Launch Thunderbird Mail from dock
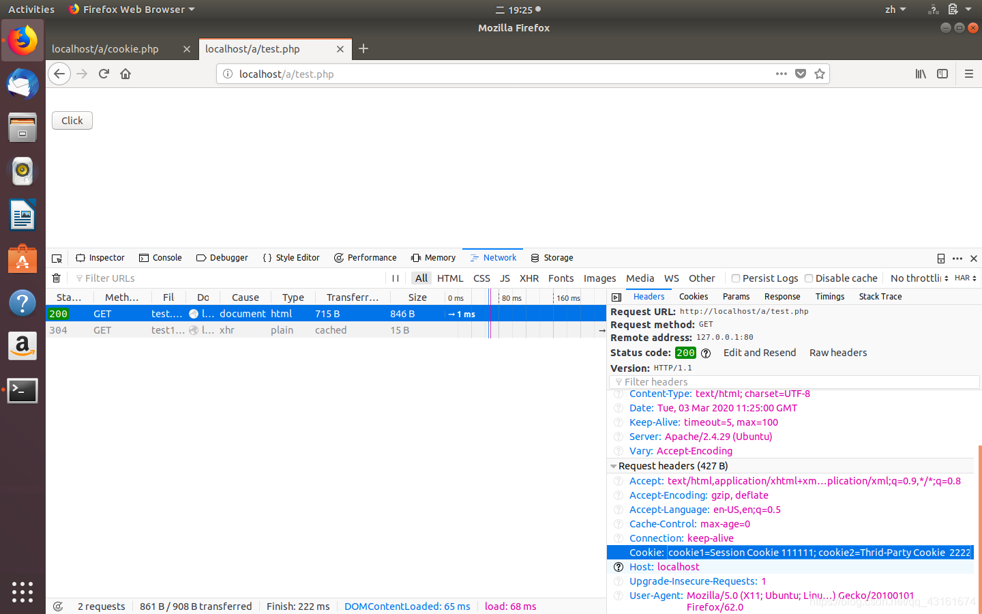The image size is (982, 614). [x=23, y=85]
